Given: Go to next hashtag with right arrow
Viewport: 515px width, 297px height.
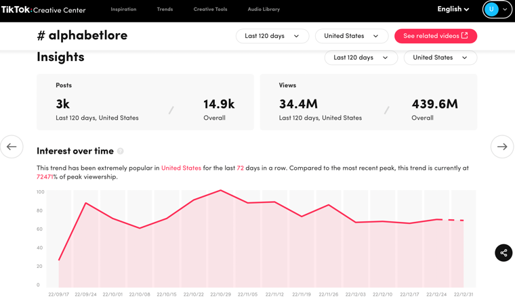Looking at the screenshot, I should click(x=502, y=147).
